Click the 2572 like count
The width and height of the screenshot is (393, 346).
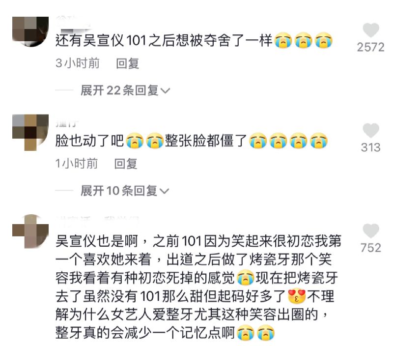tap(371, 47)
